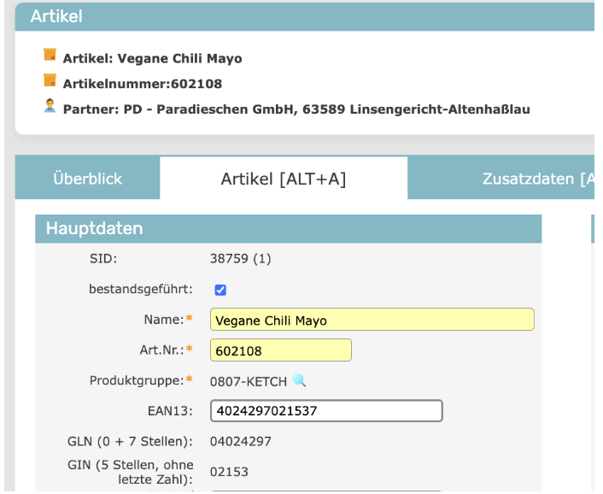Select the Artikel [ALT+A] tab
This screenshot has width=603, height=494.
tap(283, 179)
